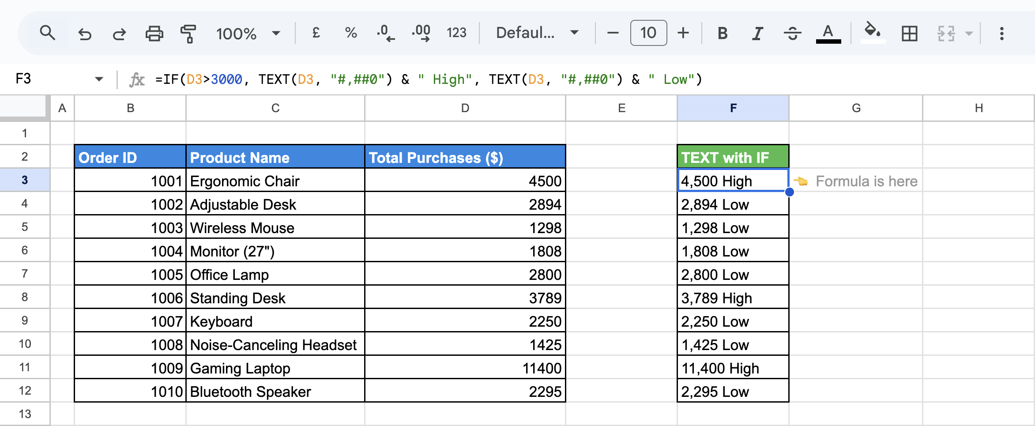The width and height of the screenshot is (1035, 426).
Task: Activate the paint format tool
Action: pos(188,34)
